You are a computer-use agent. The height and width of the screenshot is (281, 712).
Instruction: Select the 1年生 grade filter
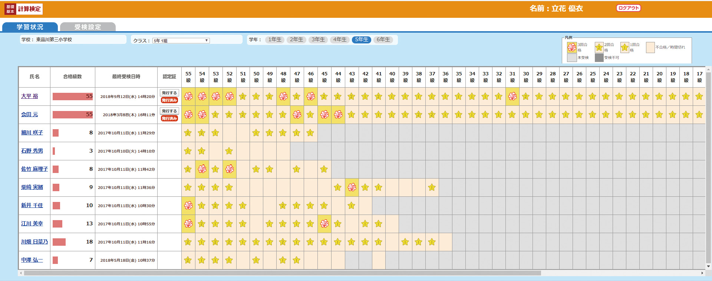click(x=275, y=40)
